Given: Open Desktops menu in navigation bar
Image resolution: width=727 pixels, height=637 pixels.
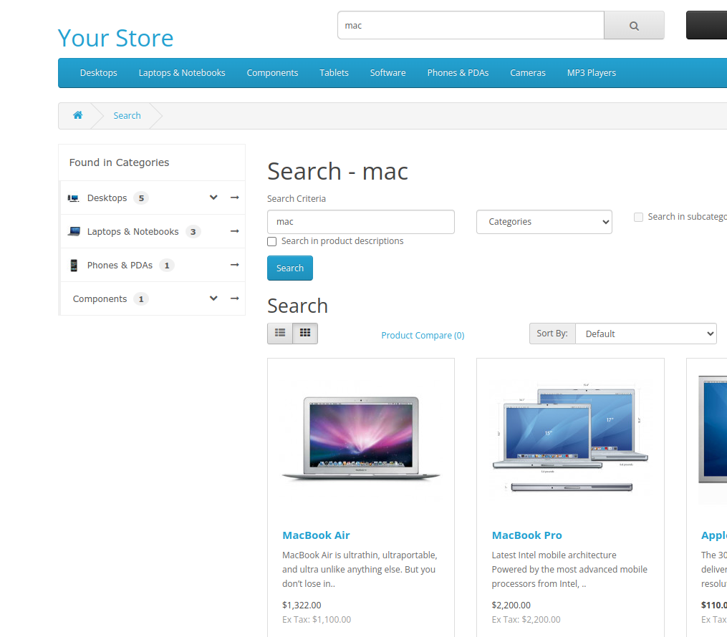Looking at the screenshot, I should point(98,73).
